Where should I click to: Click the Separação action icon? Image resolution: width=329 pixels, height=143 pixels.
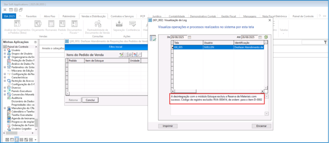tap(119, 26)
